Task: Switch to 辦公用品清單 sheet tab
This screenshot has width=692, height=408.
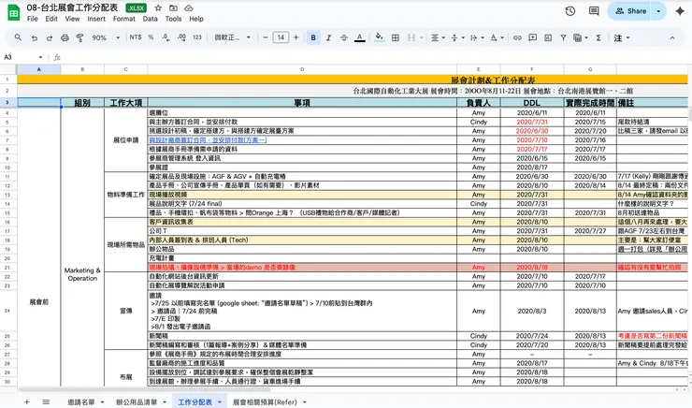Action: pyautogui.click(x=137, y=402)
